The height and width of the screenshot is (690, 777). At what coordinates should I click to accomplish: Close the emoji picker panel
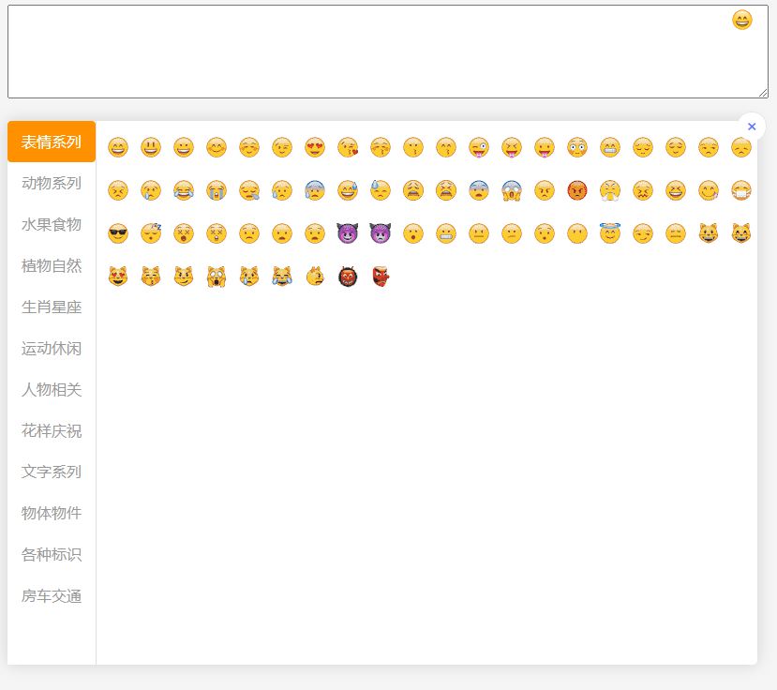click(x=752, y=127)
